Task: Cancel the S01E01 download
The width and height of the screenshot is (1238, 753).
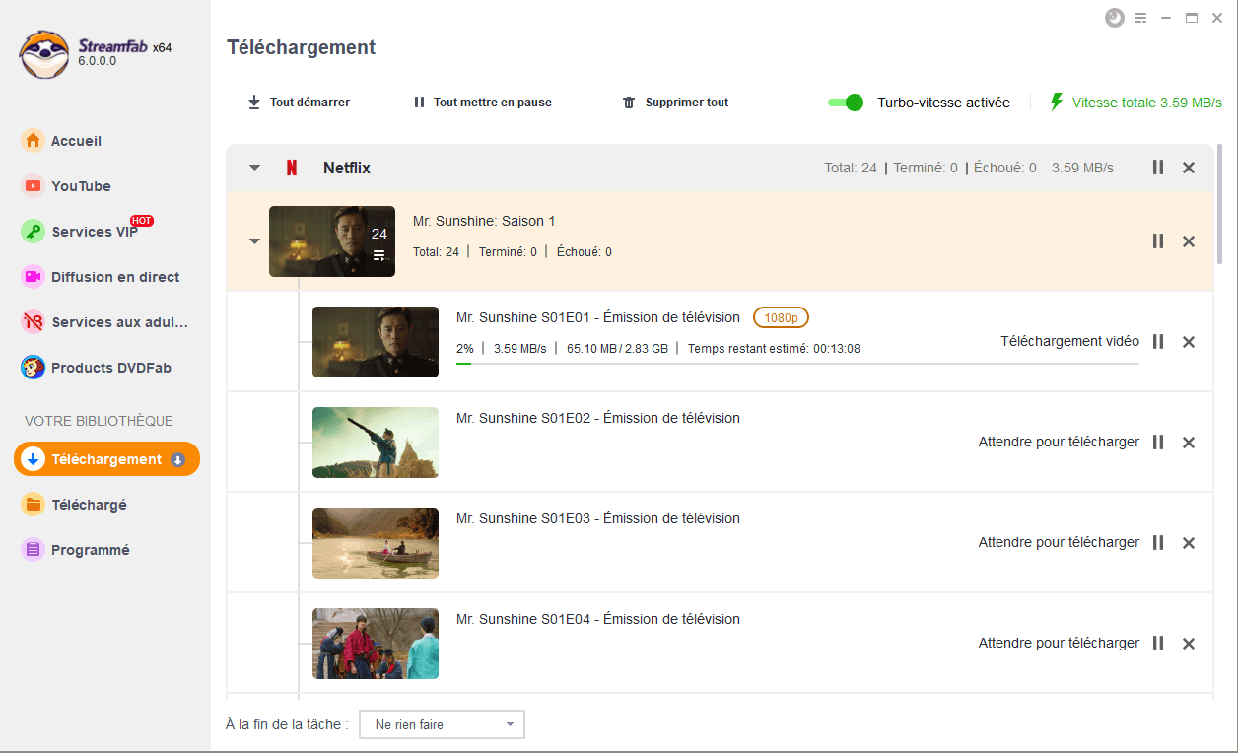Action: (1189, 342)
